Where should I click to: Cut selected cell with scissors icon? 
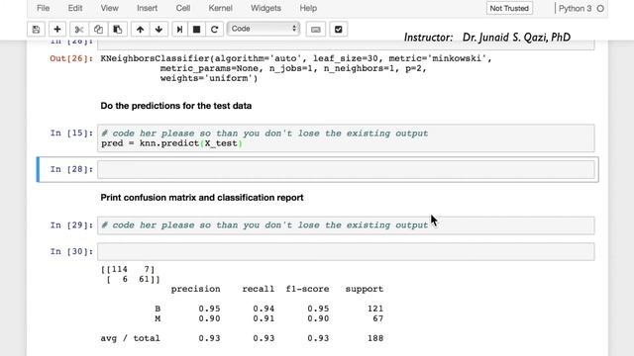coord(79,29)
